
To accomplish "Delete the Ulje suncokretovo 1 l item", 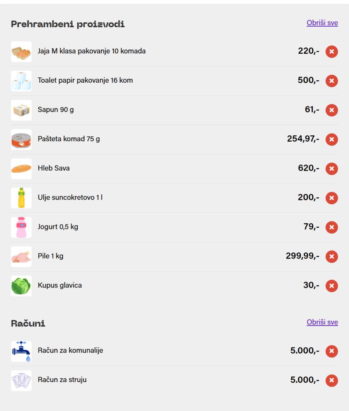I will coord(331,198).
